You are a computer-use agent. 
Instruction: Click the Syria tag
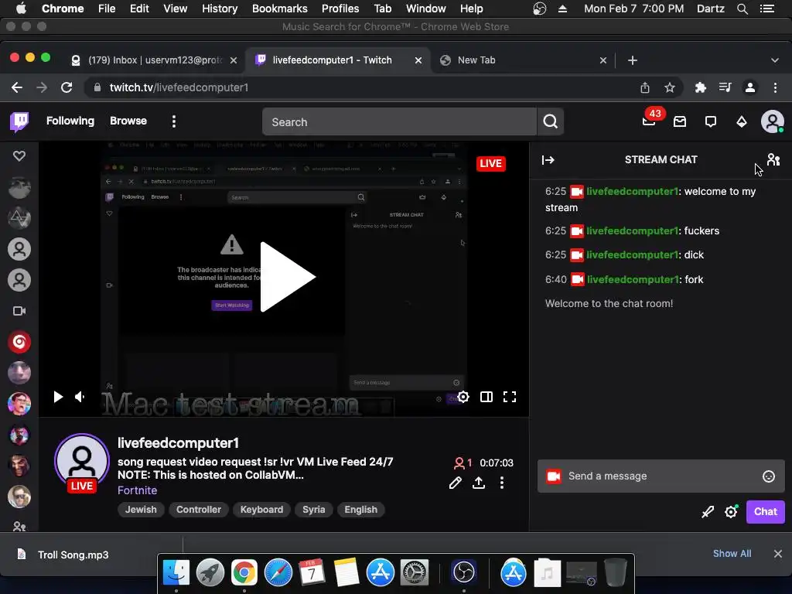click(x=314, y=510)
